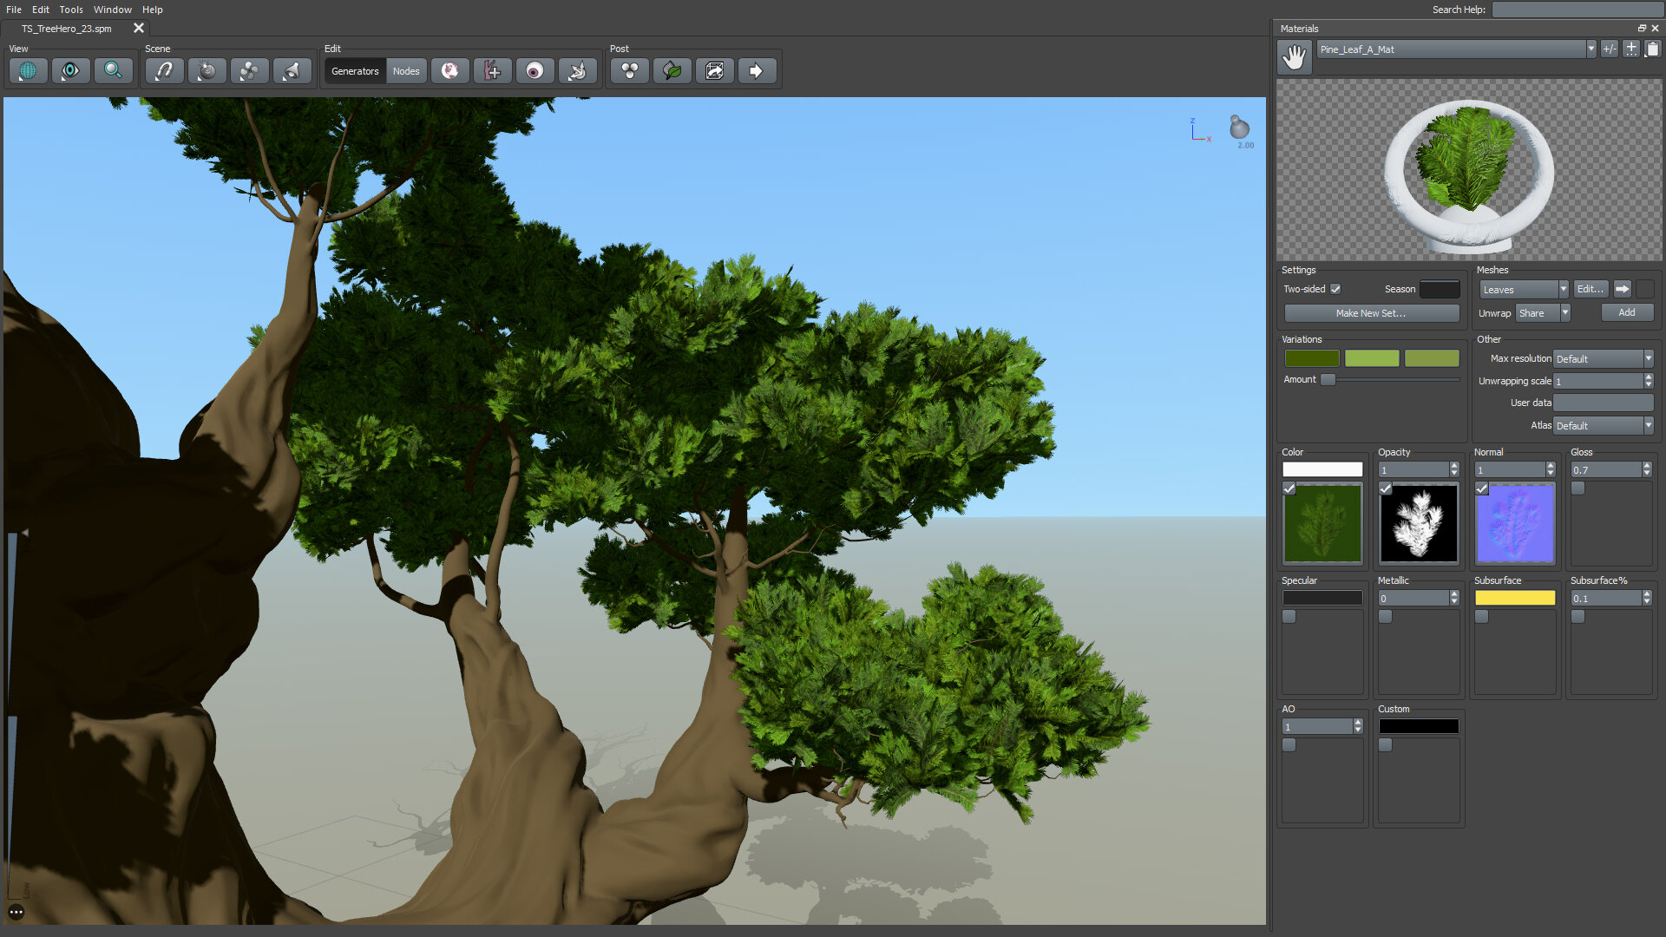Image resolution: width=1666 pixels, height=937 pixels.
Task: Click the magnet force icon in Scene
Action: (164, 71)
